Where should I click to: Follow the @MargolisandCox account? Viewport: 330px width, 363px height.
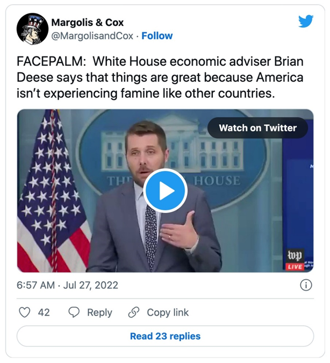[x=157, y=36]
